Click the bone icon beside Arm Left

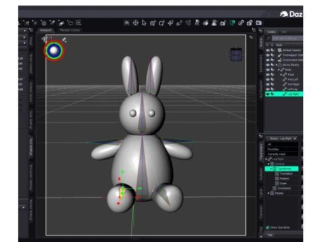click(284, 79)
